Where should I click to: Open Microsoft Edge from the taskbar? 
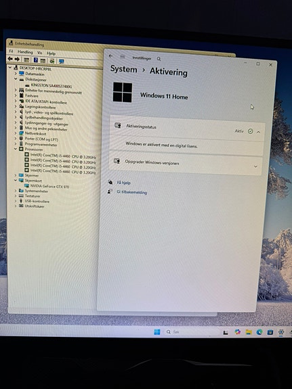[x=259, y=332]
